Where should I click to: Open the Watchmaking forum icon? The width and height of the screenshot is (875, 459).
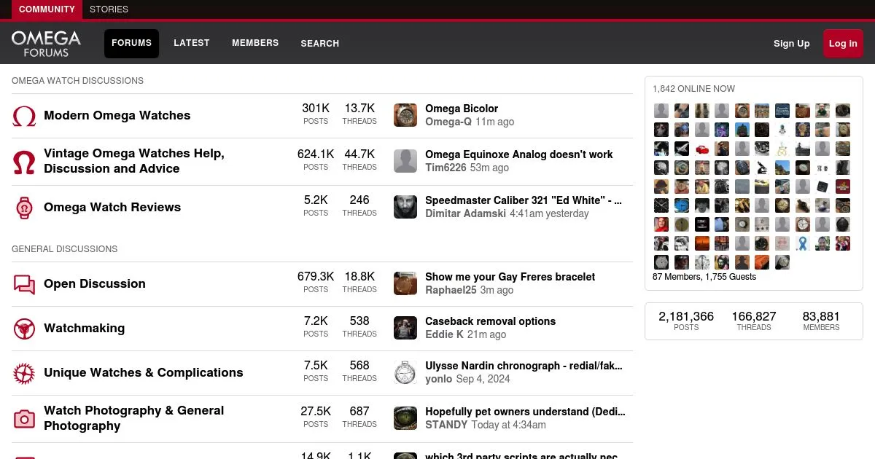point(24,329)
